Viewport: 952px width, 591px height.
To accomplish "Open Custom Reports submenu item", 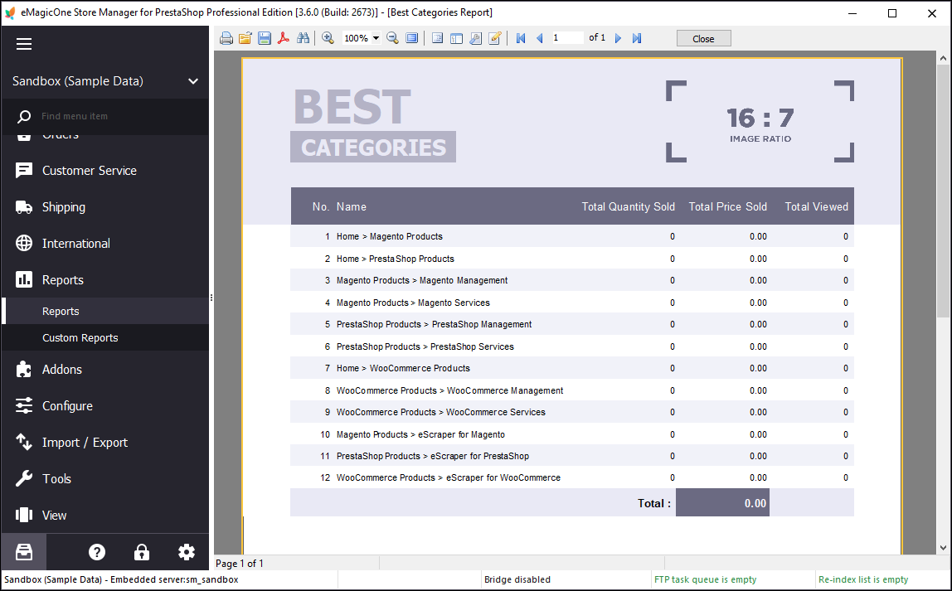I will (105, 337).
